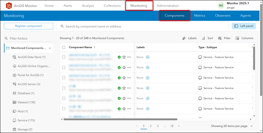This screenshot has width=263, height=133.
Task: Favorite the first component with its star
Action: pyautogui.click(x=124, y=57)
